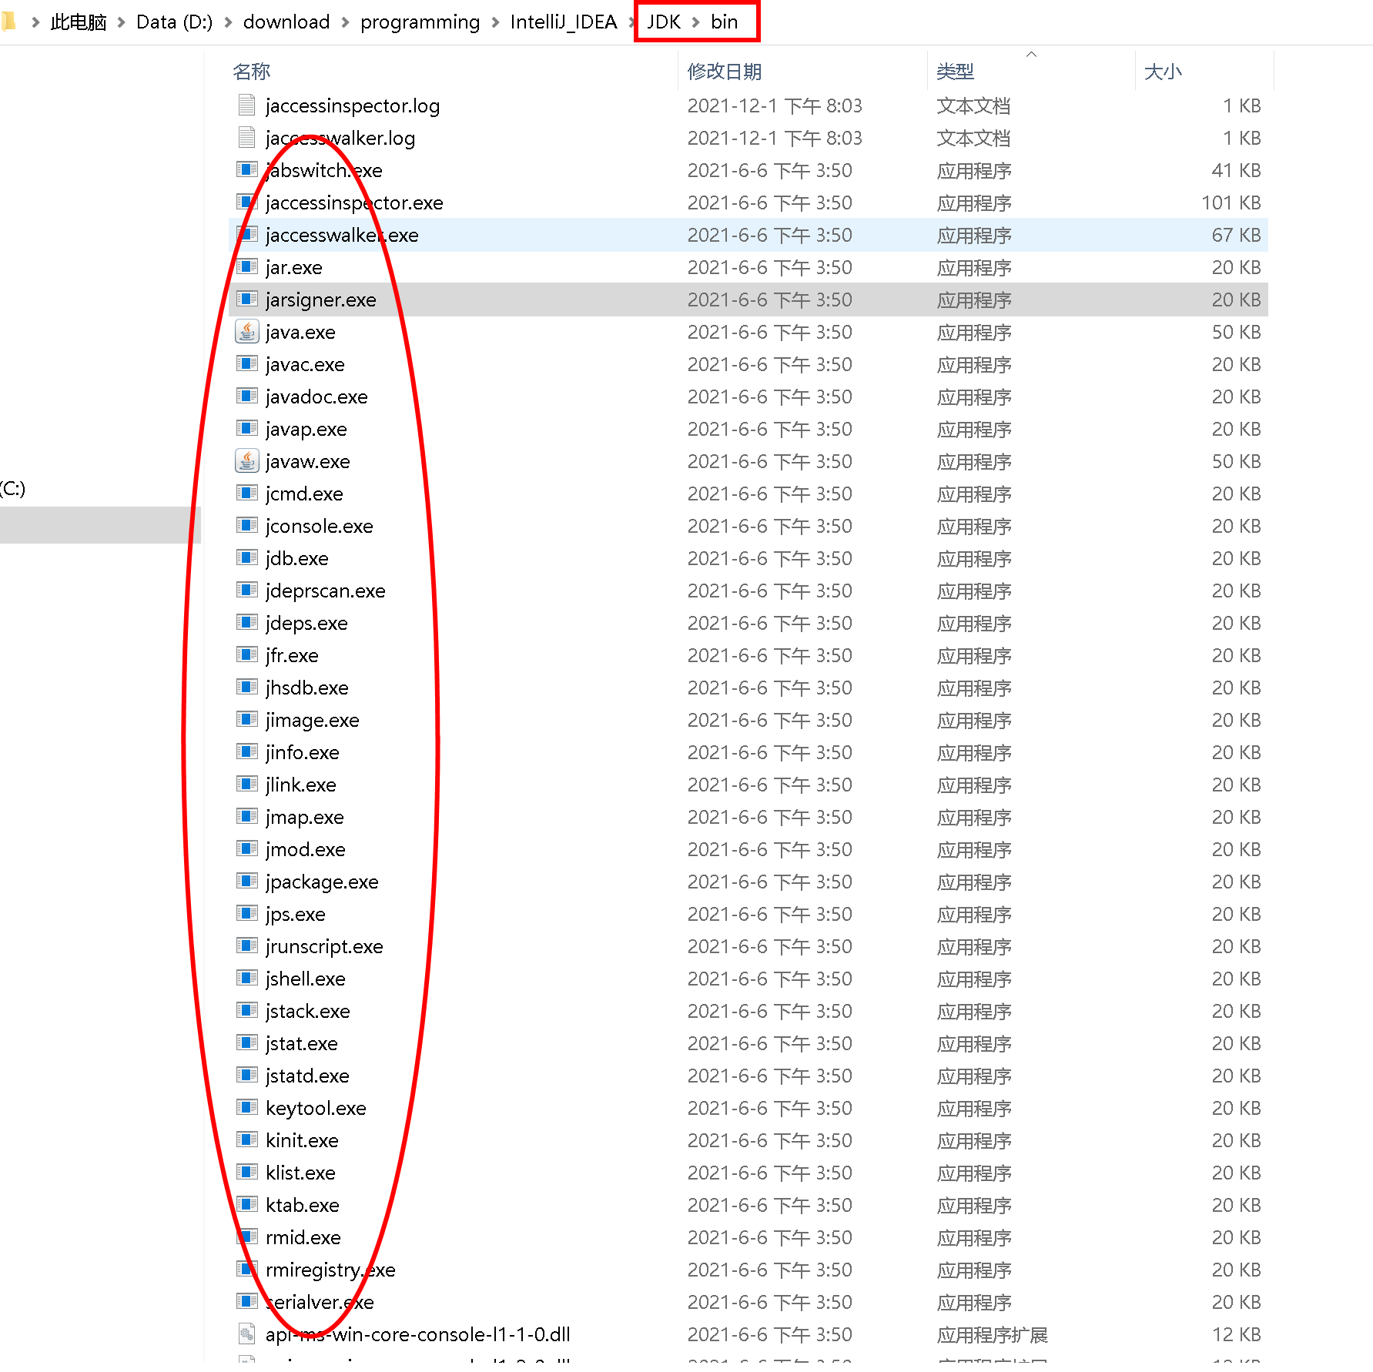
Task: Click the javadoc.exe application icon
Action: point(246,396)
